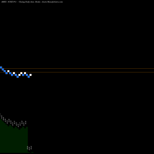Click the upper orange horizontal level line
The height and width of the screenshot is (154, 154).
(77, 68)
